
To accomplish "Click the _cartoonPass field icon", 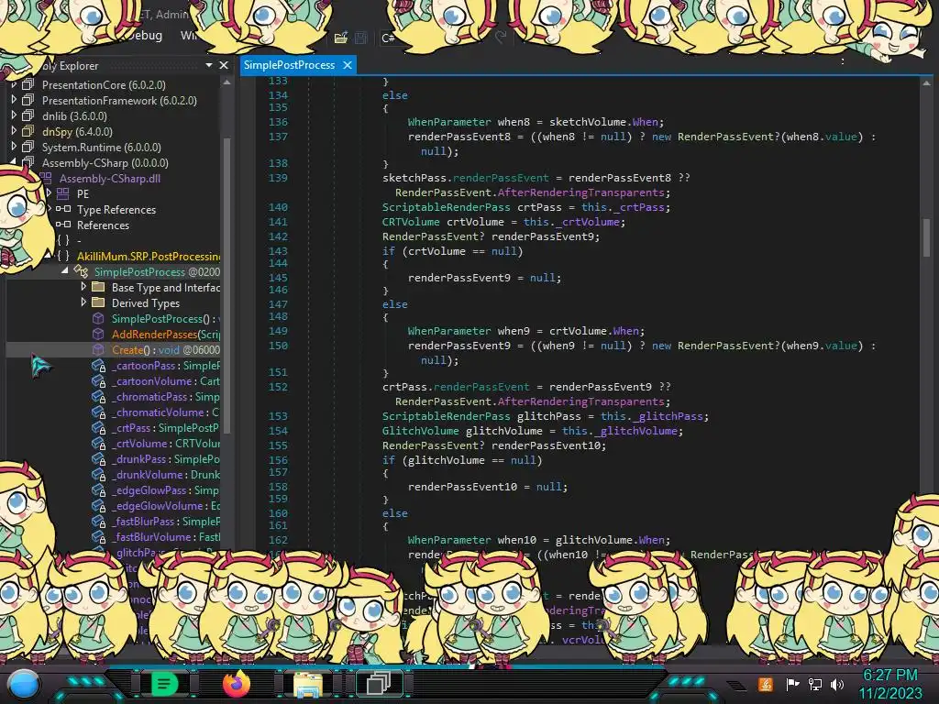I will click(x=98, y=366).
